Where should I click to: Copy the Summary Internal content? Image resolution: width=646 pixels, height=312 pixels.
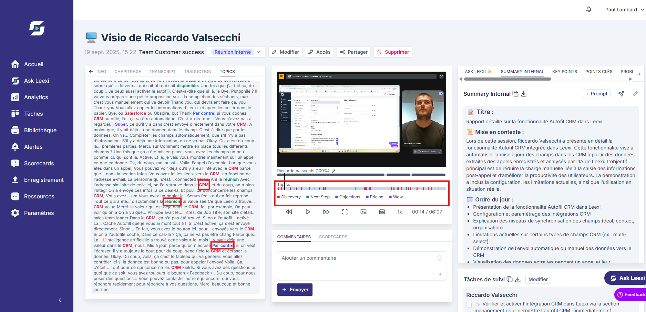515,94
